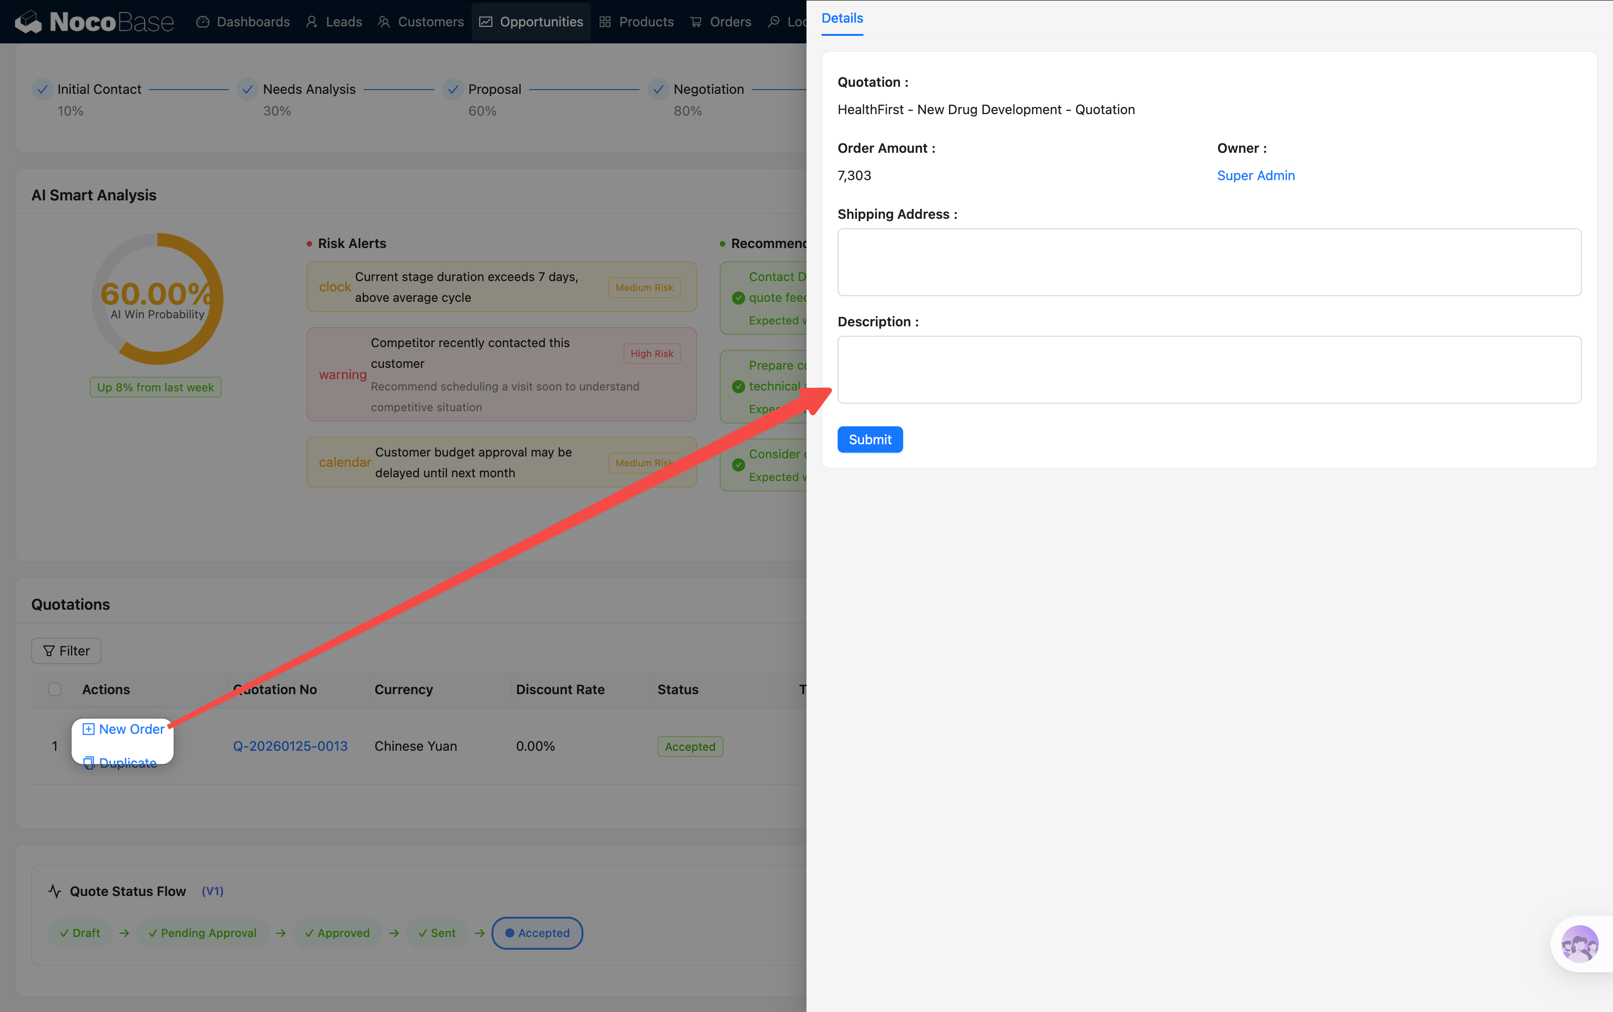Click the Accepted step in status flow

pos(537,932)
